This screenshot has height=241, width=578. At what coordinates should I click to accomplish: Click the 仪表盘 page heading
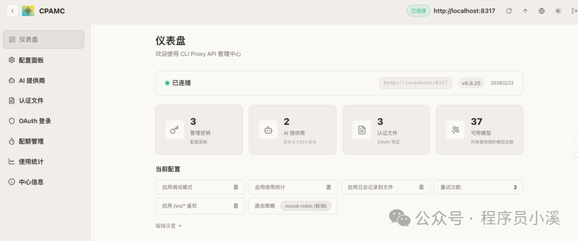click(x=170, y=41)
